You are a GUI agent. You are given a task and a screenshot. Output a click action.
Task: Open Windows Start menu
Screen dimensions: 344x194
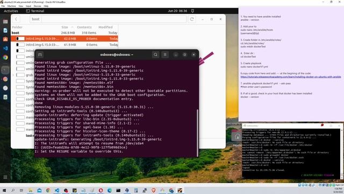pos(4,190)
